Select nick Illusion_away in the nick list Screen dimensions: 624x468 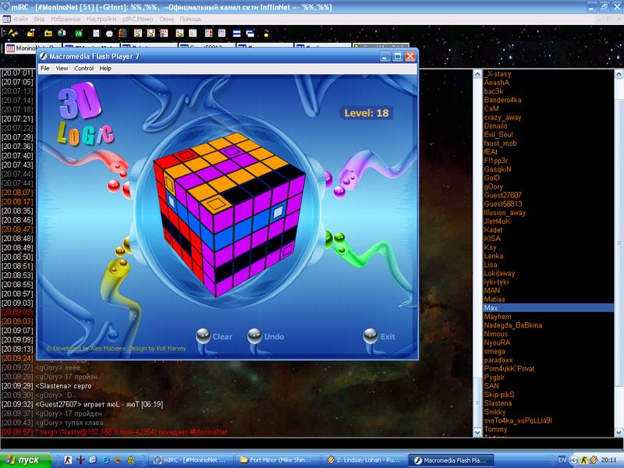(505, 212)
